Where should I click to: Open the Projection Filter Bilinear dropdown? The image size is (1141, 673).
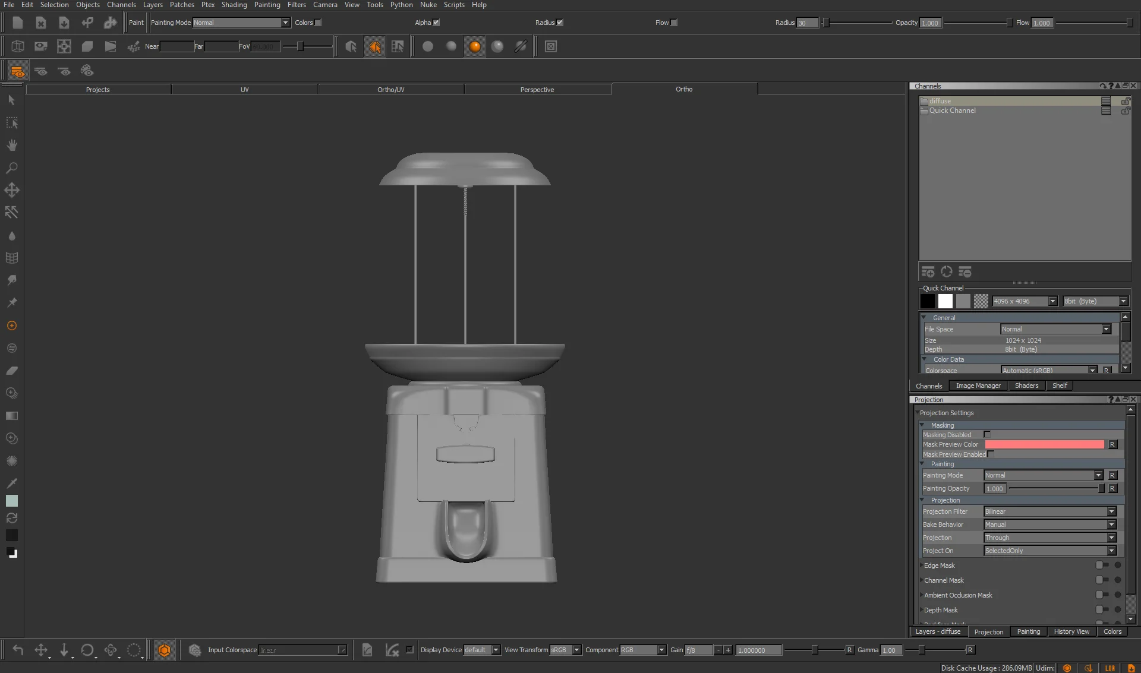pyautogui.click(x=1049, y=511)
